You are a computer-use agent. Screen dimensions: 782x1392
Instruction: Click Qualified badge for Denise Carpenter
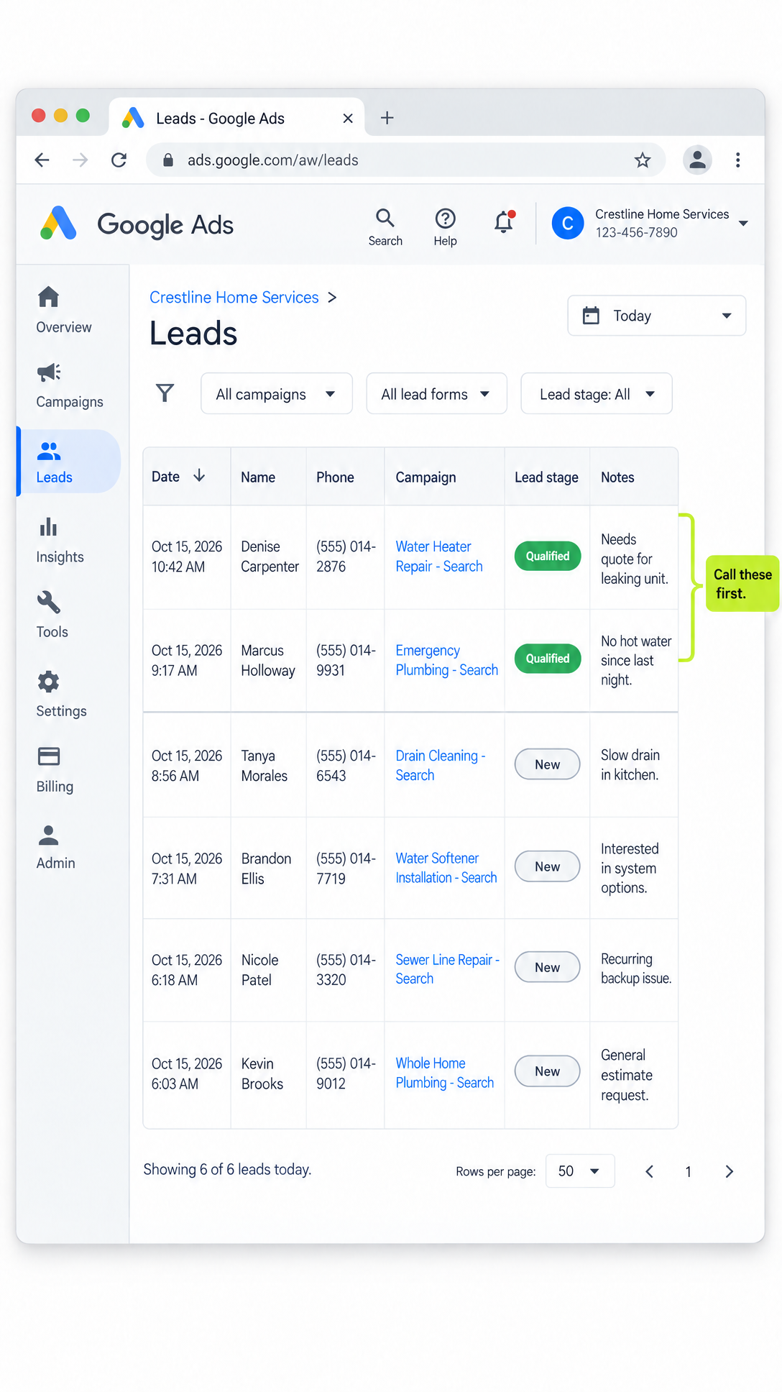coord(548,556)
